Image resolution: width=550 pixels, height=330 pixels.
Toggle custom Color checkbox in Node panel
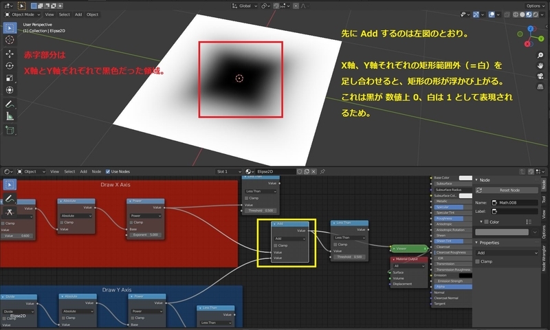487,222
